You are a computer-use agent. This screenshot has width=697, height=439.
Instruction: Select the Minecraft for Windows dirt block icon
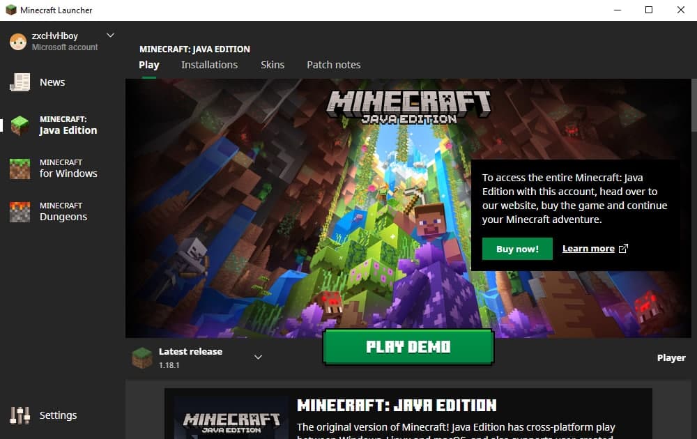(x=20, y=169)
